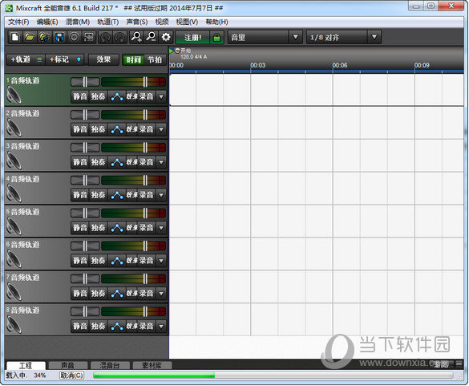Click the colored track-type lines icon beside +轨道
This screenshot has width=469, height=386.
click(39, 60)
